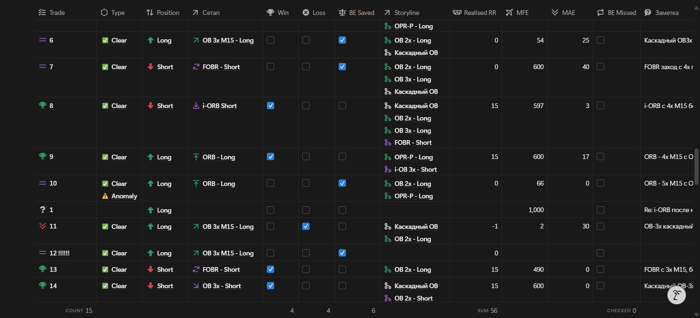Click the green trophy icon of trade 8
The image size is (700, 318).
click(43, 105)
